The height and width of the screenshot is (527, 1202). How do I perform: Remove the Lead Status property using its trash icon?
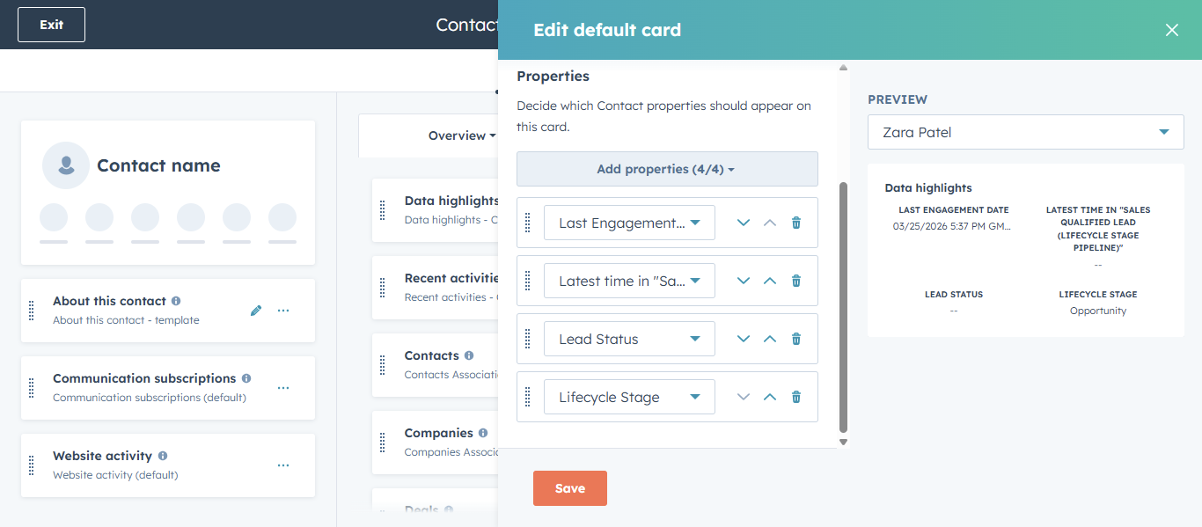[795, 339]
